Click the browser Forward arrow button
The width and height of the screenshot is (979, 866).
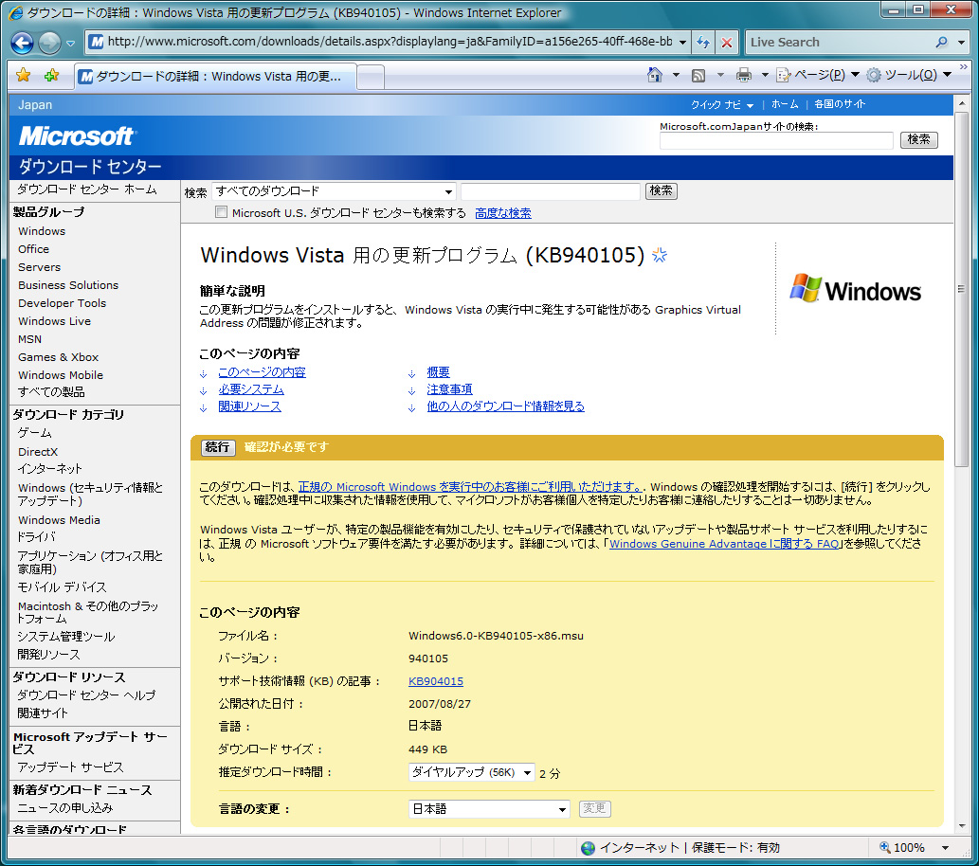(50, 43)
